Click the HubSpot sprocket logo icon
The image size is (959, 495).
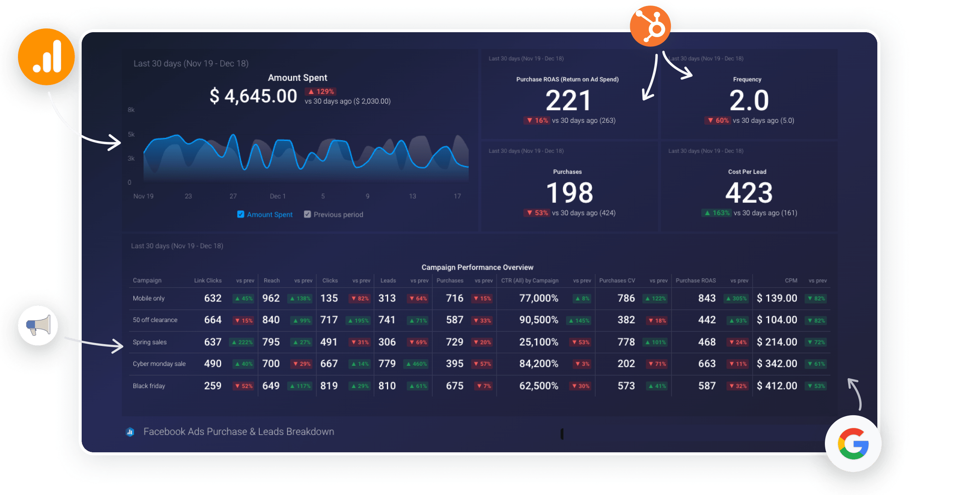[650, 26]
